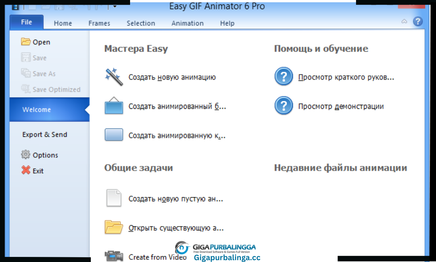Click the blank page icon for Создать новую пустую ан...

point(114,198)
